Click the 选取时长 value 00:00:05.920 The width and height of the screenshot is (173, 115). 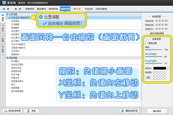click(162, 29)
